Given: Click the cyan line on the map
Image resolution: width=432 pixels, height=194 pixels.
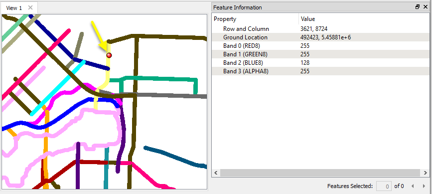Looking at the screenshot, I should point(58,88).
